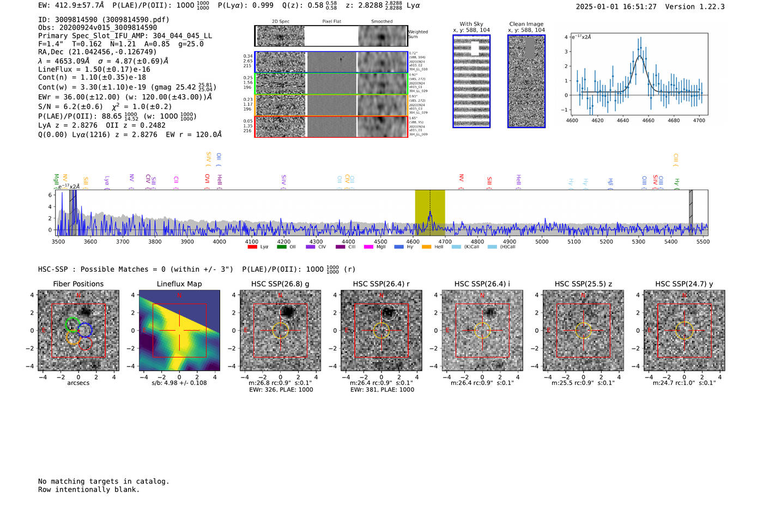Open the HSC SSP(26.4) i image
Image resolution: width=763 pixels, height=519 pixels.
482,331
